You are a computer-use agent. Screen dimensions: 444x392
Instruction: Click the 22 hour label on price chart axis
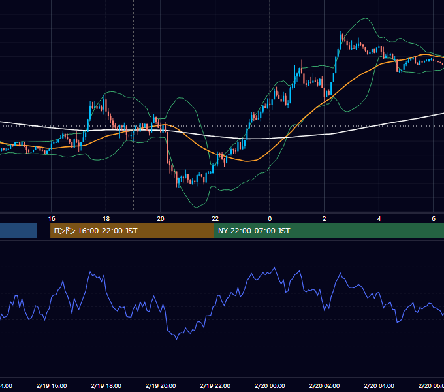(215, 219)
